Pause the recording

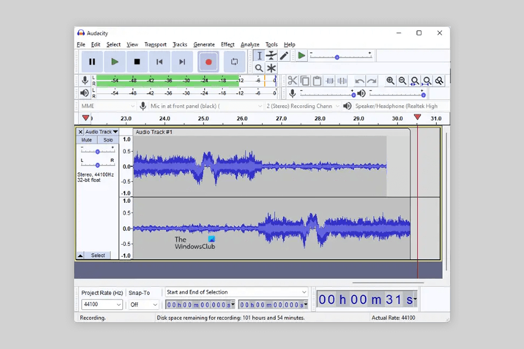click(92, 62)
